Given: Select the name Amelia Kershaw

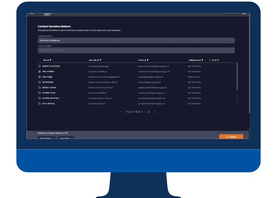Looking at the screenshot, I should point(51,98).
